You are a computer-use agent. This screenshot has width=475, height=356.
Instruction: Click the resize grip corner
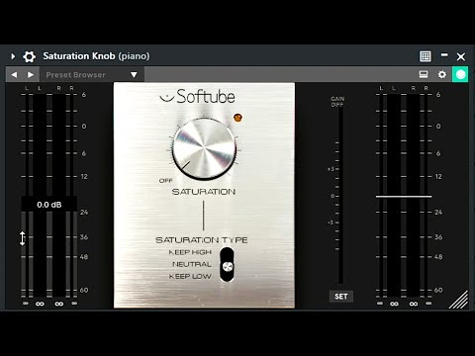point(459,300)
